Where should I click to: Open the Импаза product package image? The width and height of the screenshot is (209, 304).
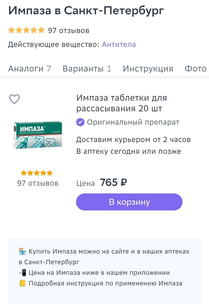click(37, 135)
